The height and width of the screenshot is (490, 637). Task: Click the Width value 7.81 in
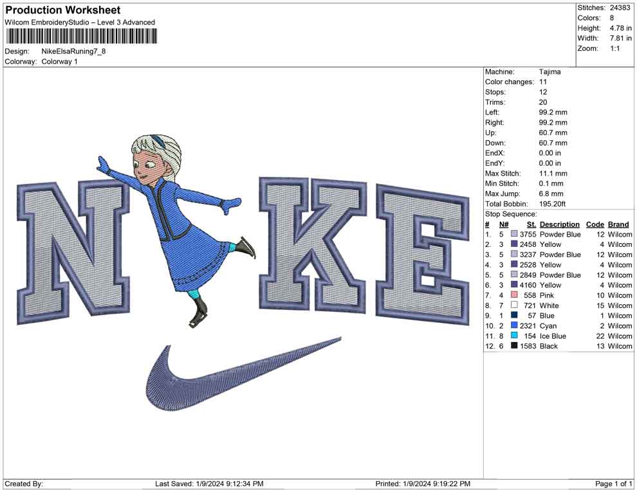pos(620,38)
